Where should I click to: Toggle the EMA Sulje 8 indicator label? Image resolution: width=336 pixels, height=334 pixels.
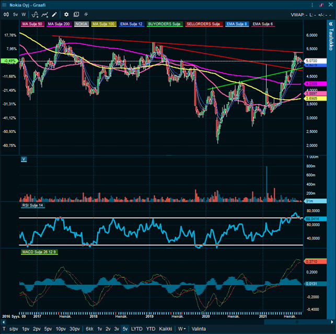click(237, 24)
